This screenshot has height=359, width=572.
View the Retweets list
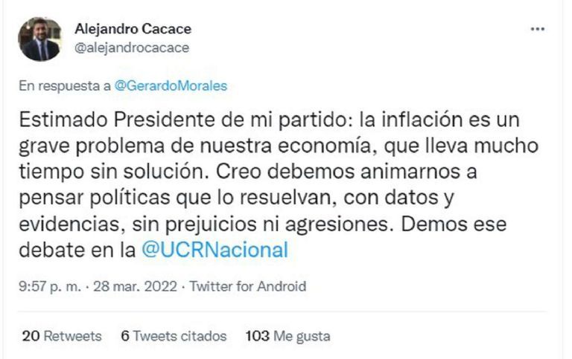(x=73, y=336)
